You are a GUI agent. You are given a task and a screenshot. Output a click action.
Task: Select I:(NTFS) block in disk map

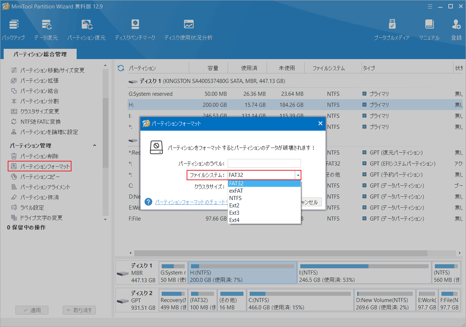[364, 272]
